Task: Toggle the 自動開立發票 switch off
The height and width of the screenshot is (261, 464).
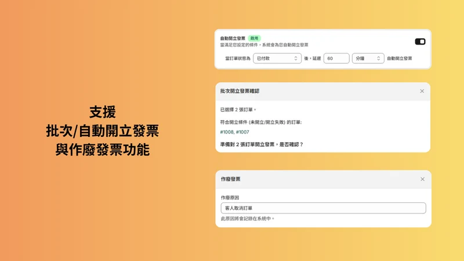Action: pos(420,42)
